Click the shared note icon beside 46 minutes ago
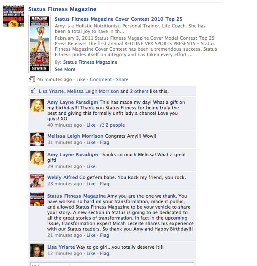Screen dimensions: 257x266 tap(32, 79)
